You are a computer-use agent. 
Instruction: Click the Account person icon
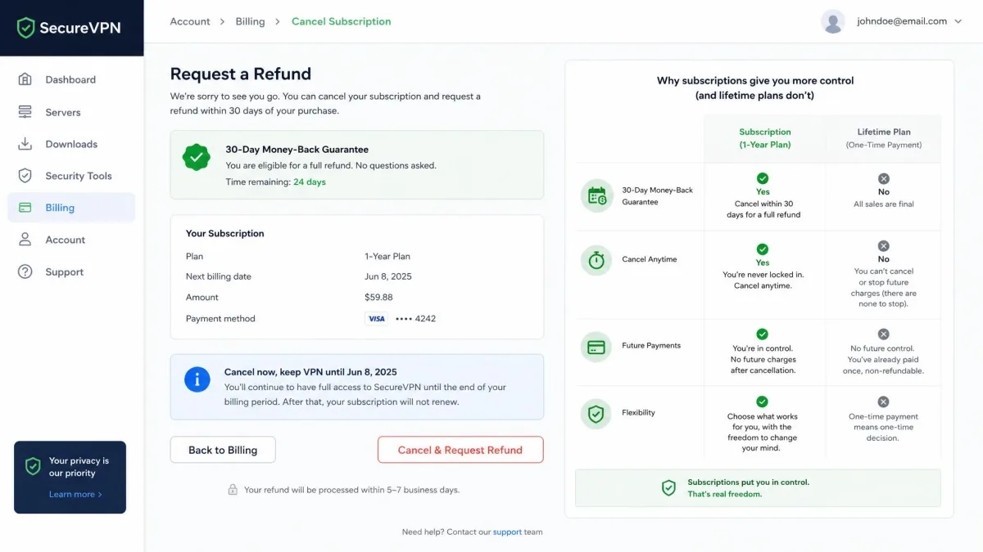[x=25, y=240]
